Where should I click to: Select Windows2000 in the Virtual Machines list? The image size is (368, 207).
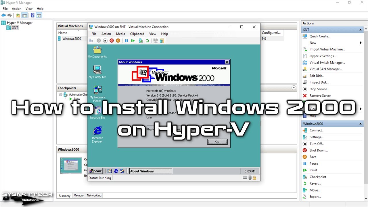point(72,39)
